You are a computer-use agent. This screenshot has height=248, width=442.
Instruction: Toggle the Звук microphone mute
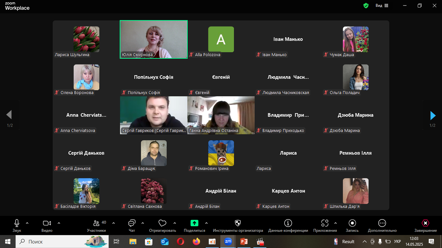point(17,223)
